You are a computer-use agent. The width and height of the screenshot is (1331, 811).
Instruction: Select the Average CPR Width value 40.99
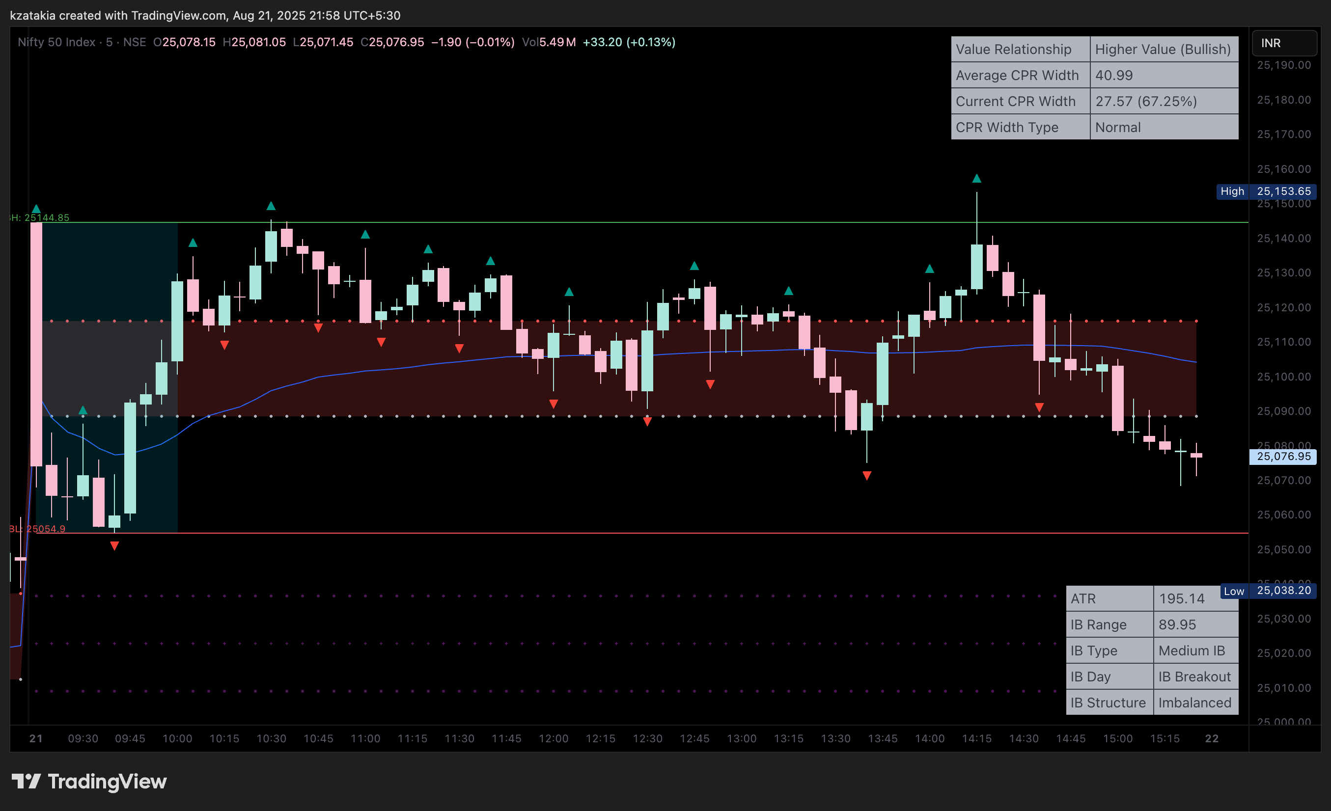click(1164, 75)
